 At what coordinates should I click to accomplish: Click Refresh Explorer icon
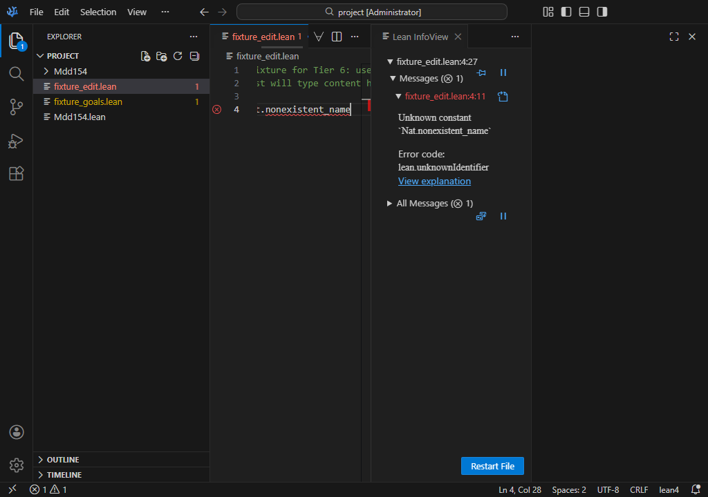click(178, 56)
